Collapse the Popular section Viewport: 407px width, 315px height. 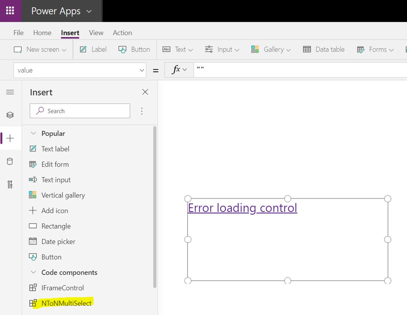point(33,133)
